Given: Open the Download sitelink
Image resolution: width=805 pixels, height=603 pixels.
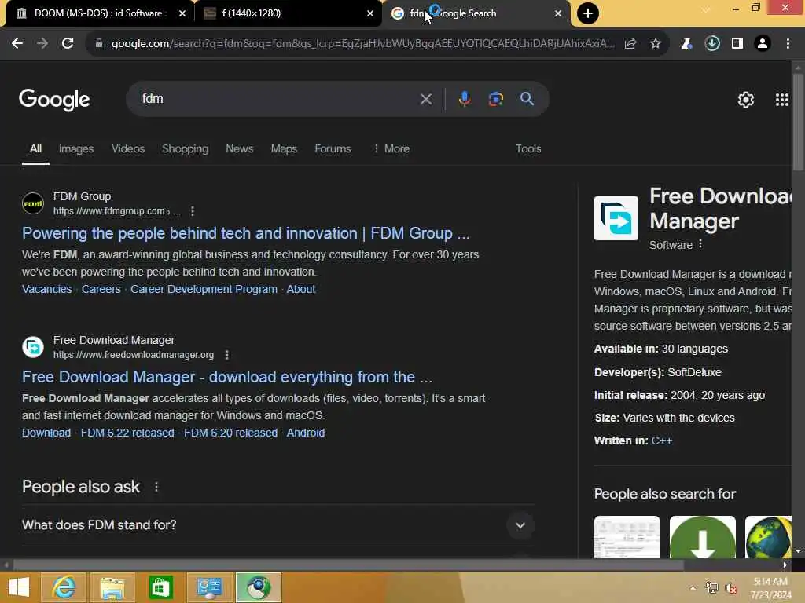Looking at the screenshot, I should (46, 433).
